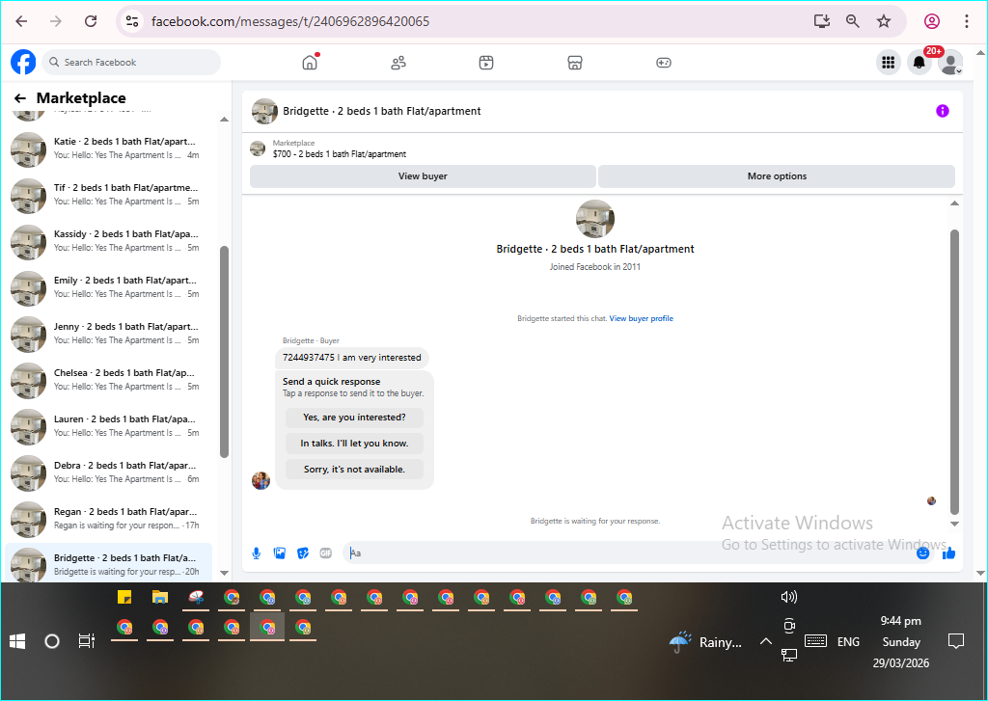The width and height of the screenshot is (988, 701).
Task: Open site information icon in address bar
Action: [x=132, y=21]
